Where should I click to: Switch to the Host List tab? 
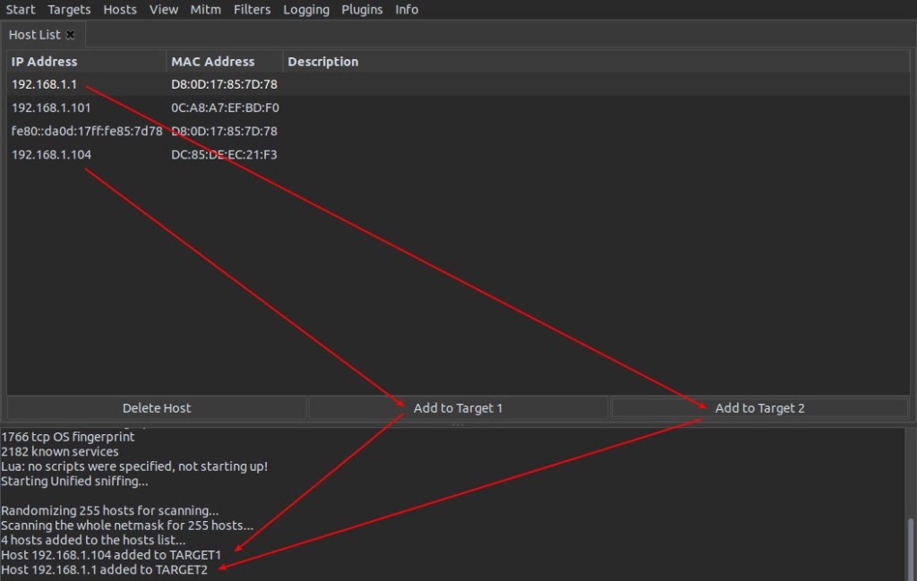coord(34,35)
